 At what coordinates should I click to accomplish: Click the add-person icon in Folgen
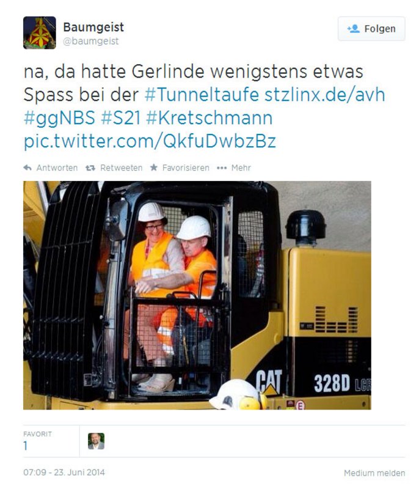point(354,29)
